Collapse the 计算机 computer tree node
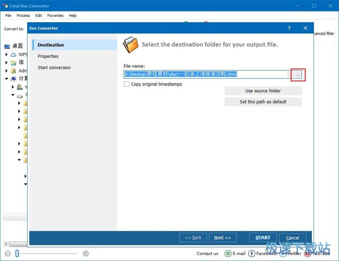The width and height of the screenshot is (339, 261). (6, 79)
